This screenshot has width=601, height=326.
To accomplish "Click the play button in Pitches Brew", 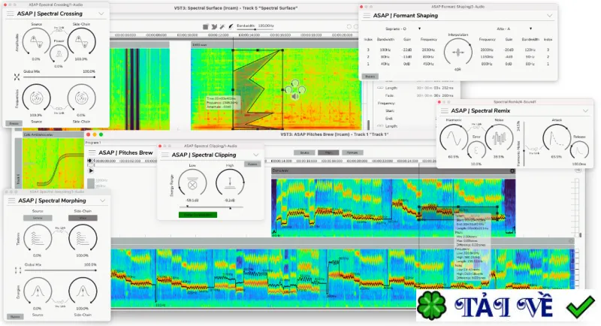I will (x=91, y=171).
